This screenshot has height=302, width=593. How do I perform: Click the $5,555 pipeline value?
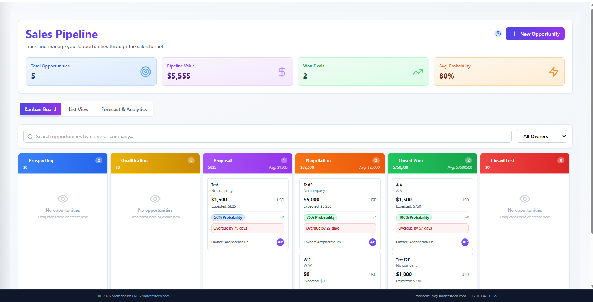[x=179, y=76]
